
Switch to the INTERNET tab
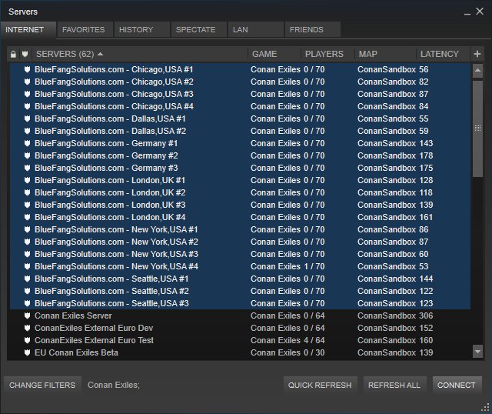click(28, 30)
